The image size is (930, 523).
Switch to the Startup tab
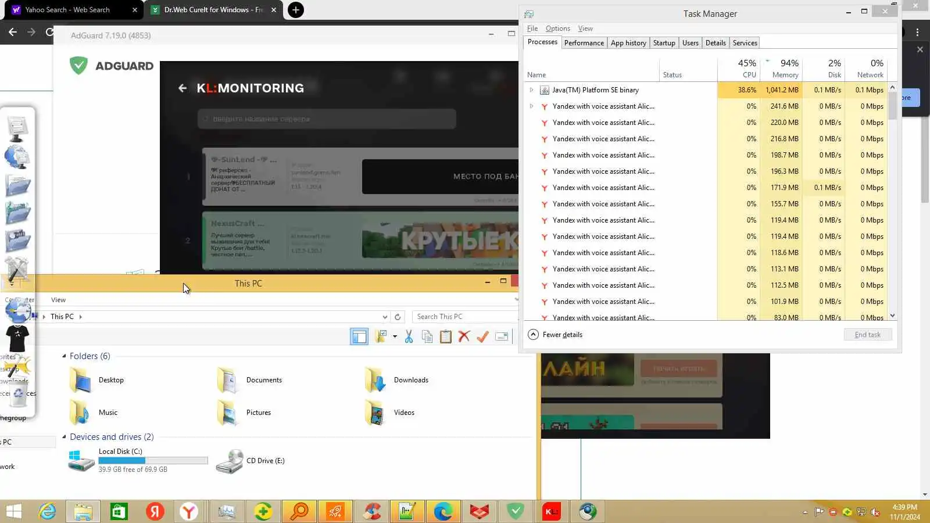click(664, 43)
